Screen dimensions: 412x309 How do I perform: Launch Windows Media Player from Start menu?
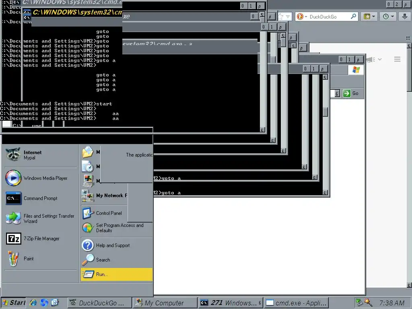click(x=41, y=178)
